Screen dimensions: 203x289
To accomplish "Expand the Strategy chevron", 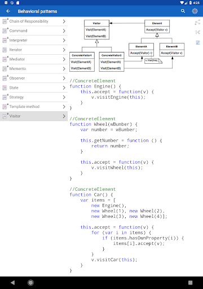I will click(x=64, y=97).
